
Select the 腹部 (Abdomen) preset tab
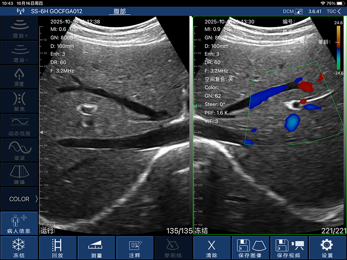coord(119,11)
